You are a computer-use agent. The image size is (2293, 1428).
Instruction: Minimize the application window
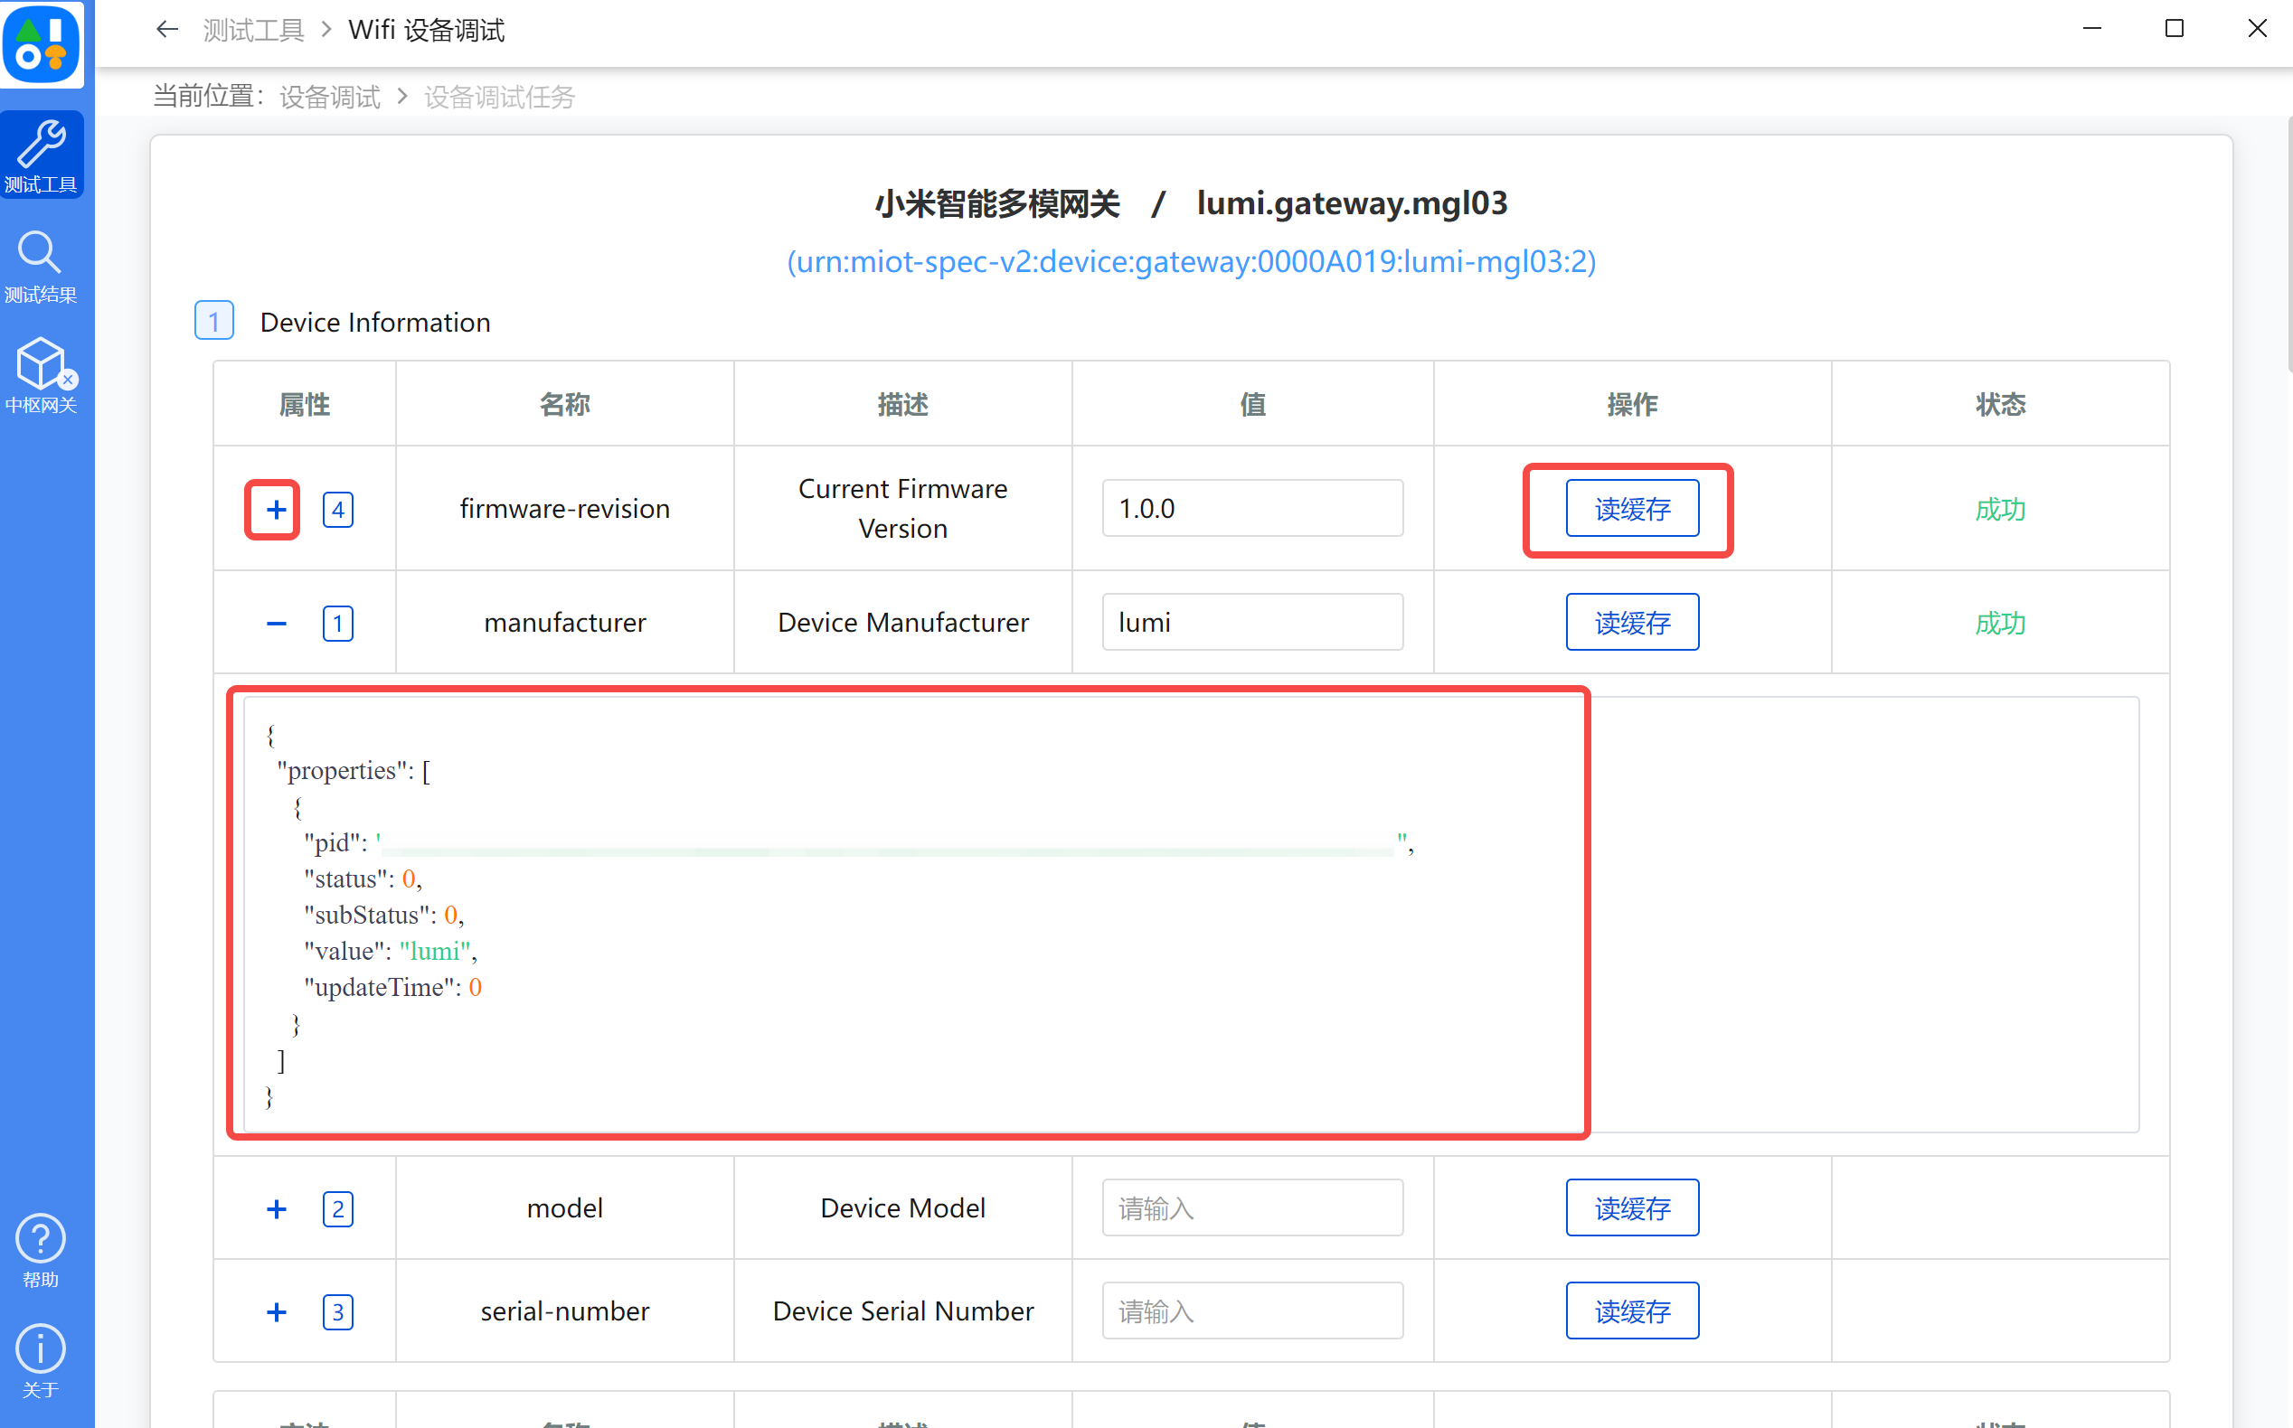[x=2091, y=29]
